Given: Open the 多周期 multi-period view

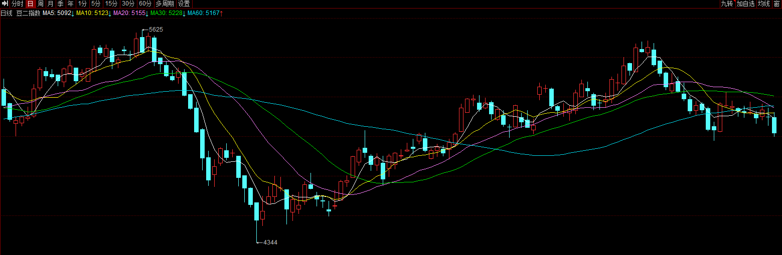Looking at the screenshot, I should [x=165, y=4].
